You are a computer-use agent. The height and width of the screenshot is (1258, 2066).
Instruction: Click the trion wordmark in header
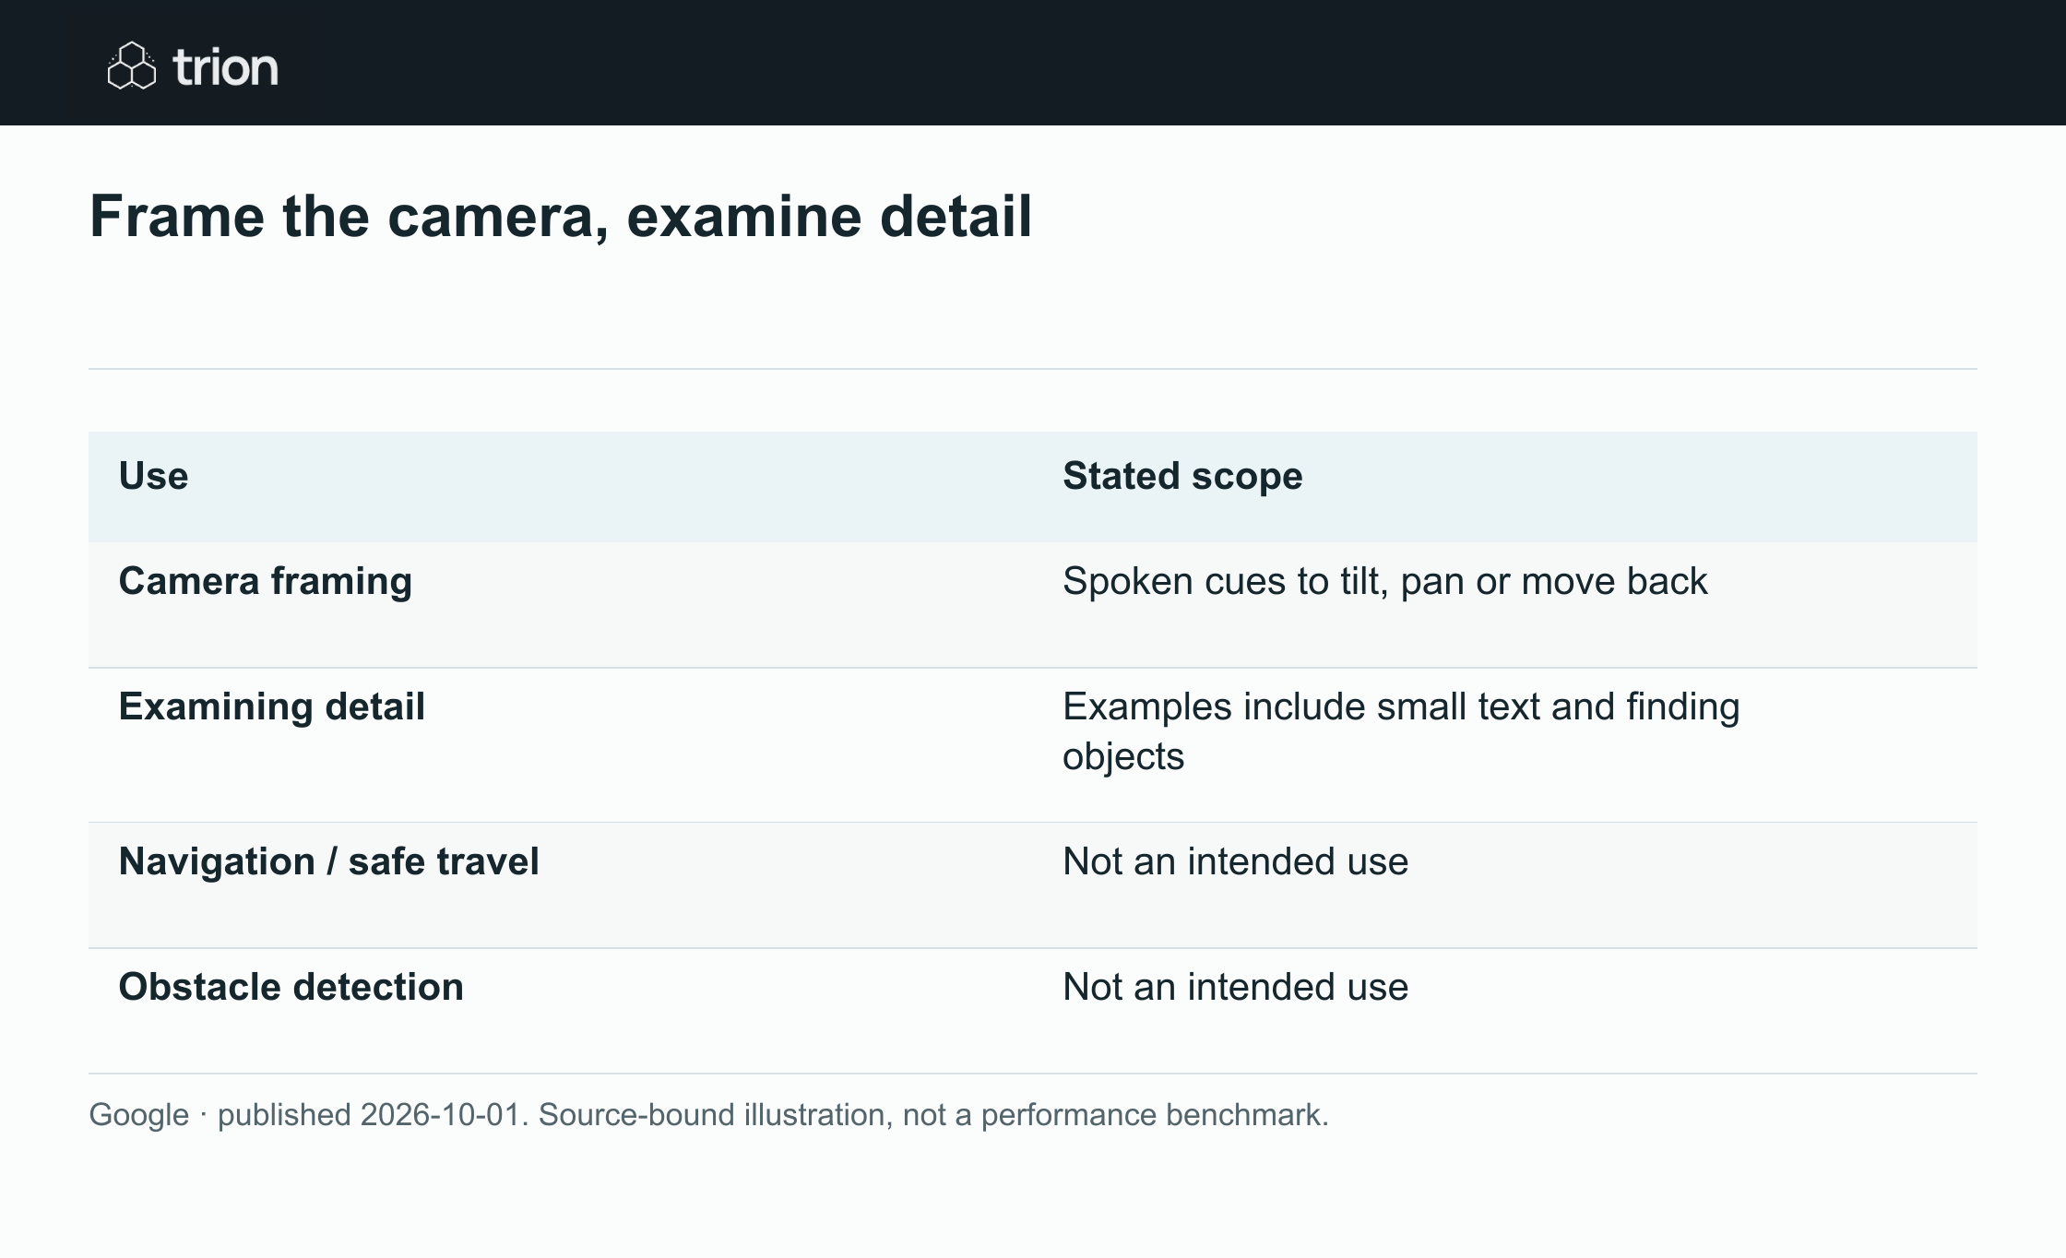[225, 67]
